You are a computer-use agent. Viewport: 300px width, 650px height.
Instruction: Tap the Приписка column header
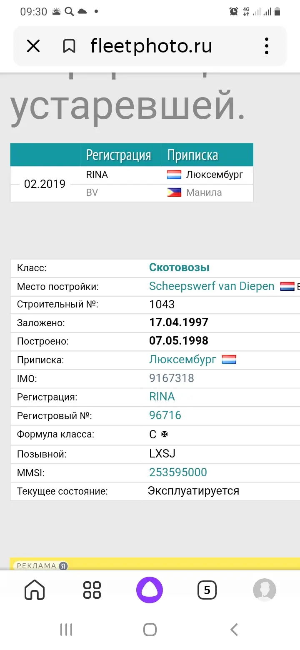pyautogui.click(x=192, y=155)
